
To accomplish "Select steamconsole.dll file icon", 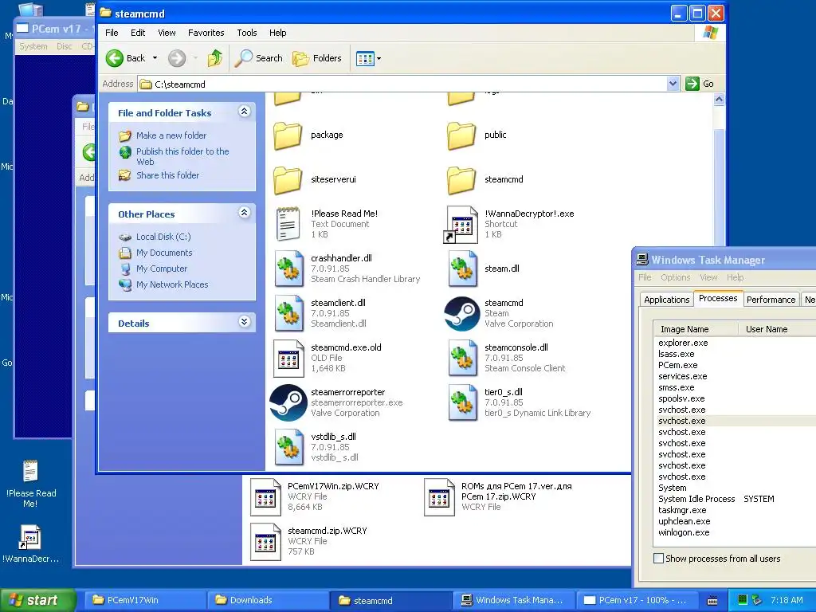I will (462, 358).
